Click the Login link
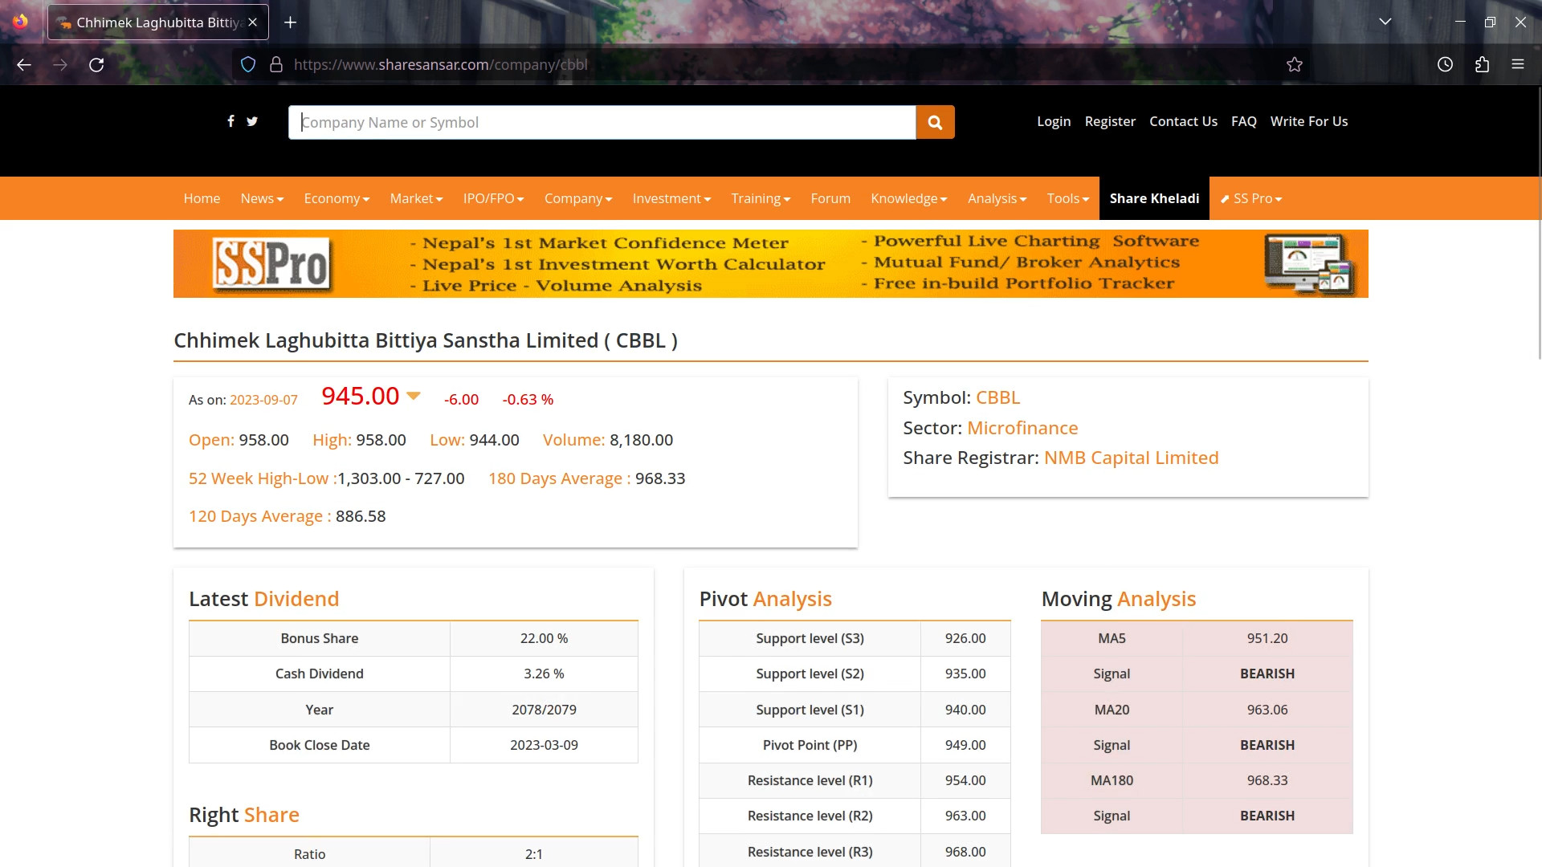The image size is (1542, 867). click(1054, 121)
